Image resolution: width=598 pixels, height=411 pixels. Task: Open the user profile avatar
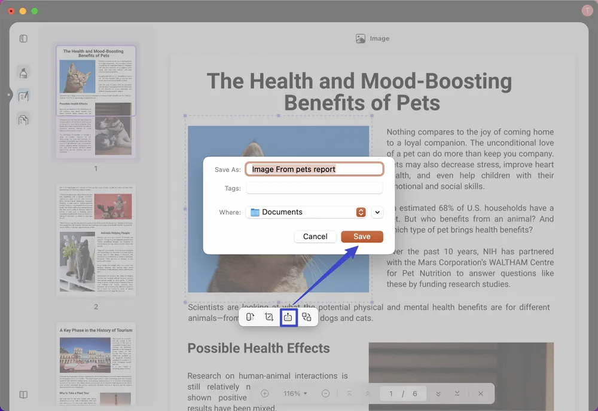587,11
